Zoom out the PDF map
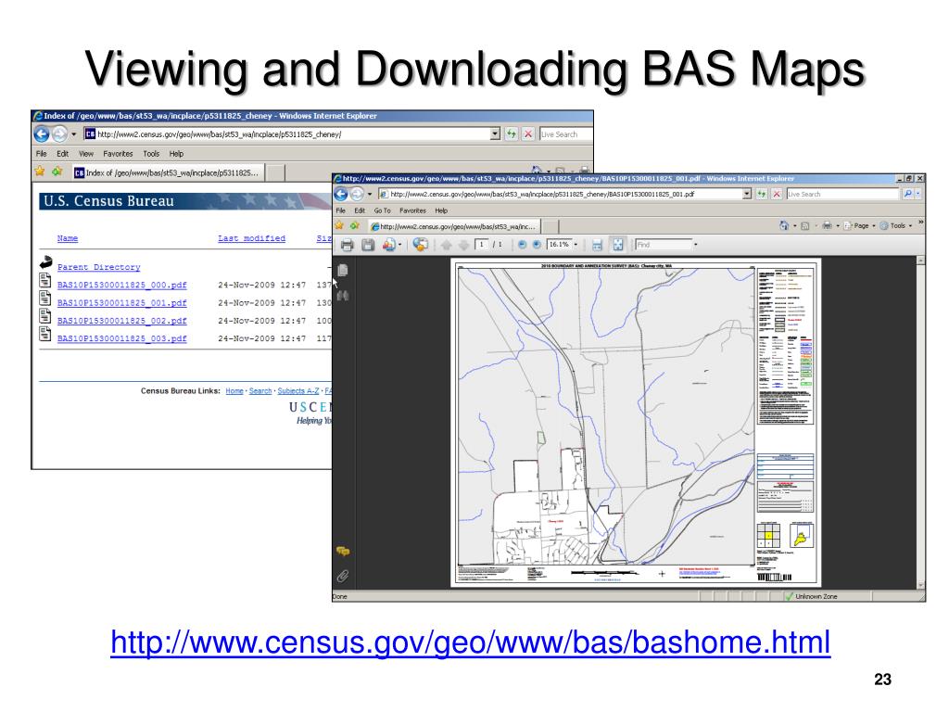 (x=522, y=245)
